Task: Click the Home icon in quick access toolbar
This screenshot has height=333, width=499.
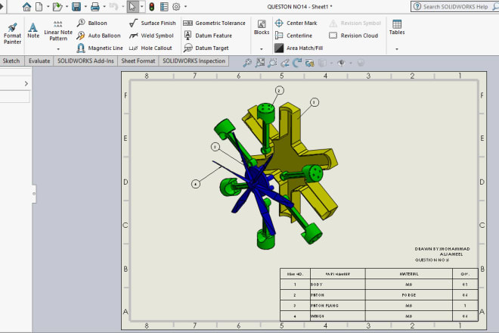Action: [26, 7]
